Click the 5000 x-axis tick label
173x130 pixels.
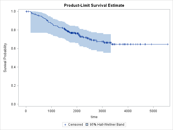(153, 111)
